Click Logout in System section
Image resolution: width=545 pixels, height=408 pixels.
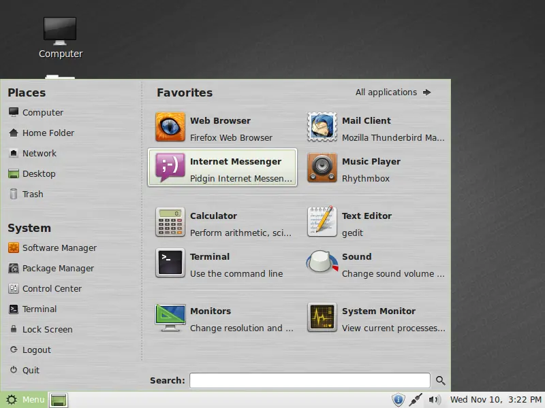[x=36, y=350]
